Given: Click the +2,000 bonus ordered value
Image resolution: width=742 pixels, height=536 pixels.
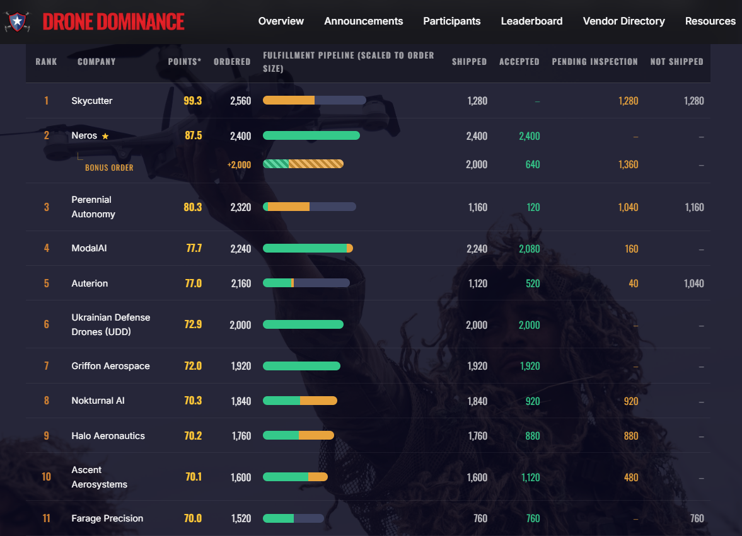Looking at the screenshot, I should tap(239, 164).
